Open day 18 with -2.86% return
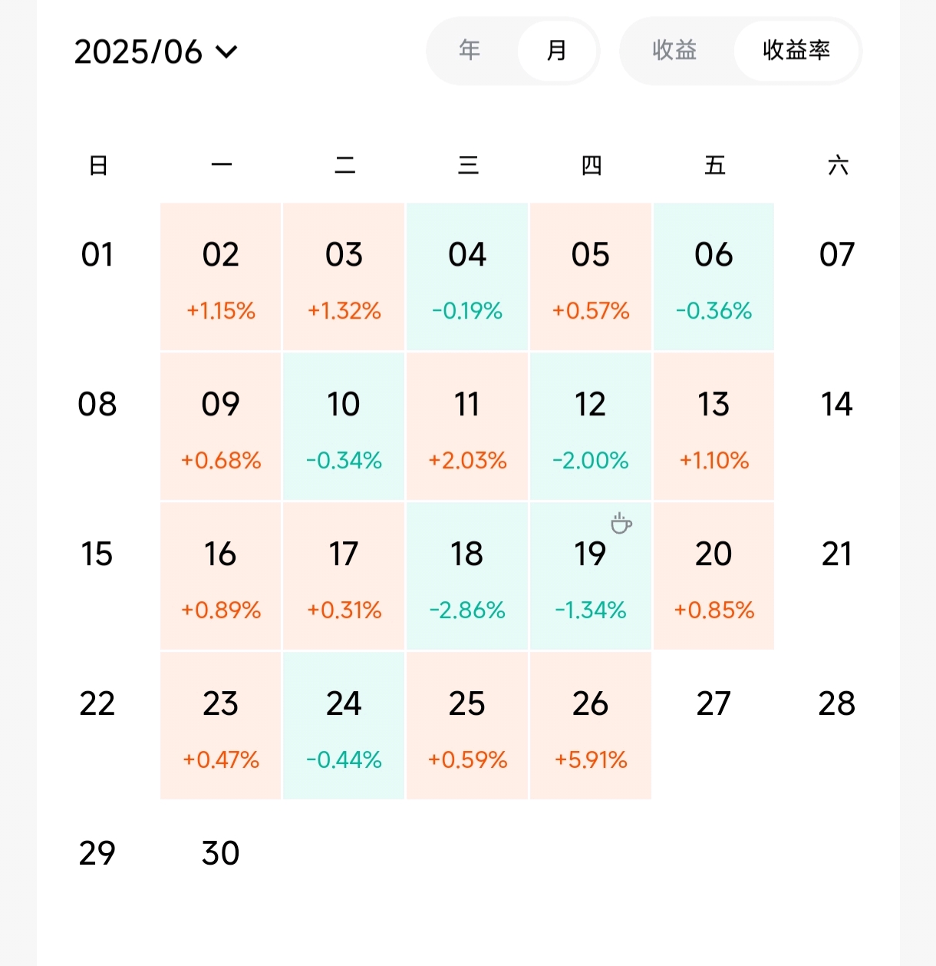 (467, 576)
